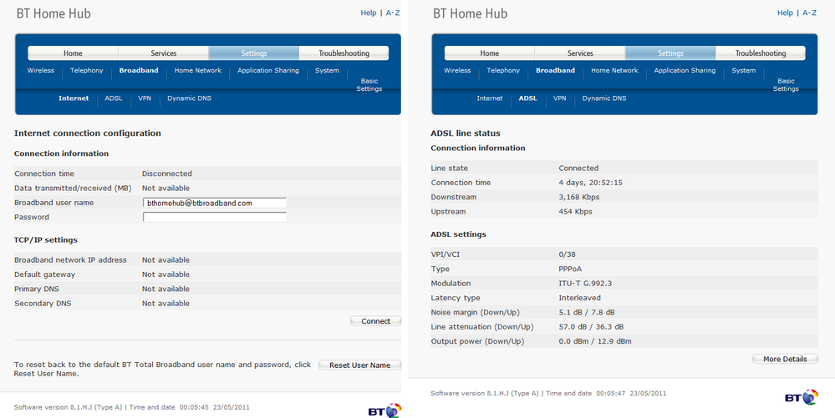Open the Help link in the left window

368,13
